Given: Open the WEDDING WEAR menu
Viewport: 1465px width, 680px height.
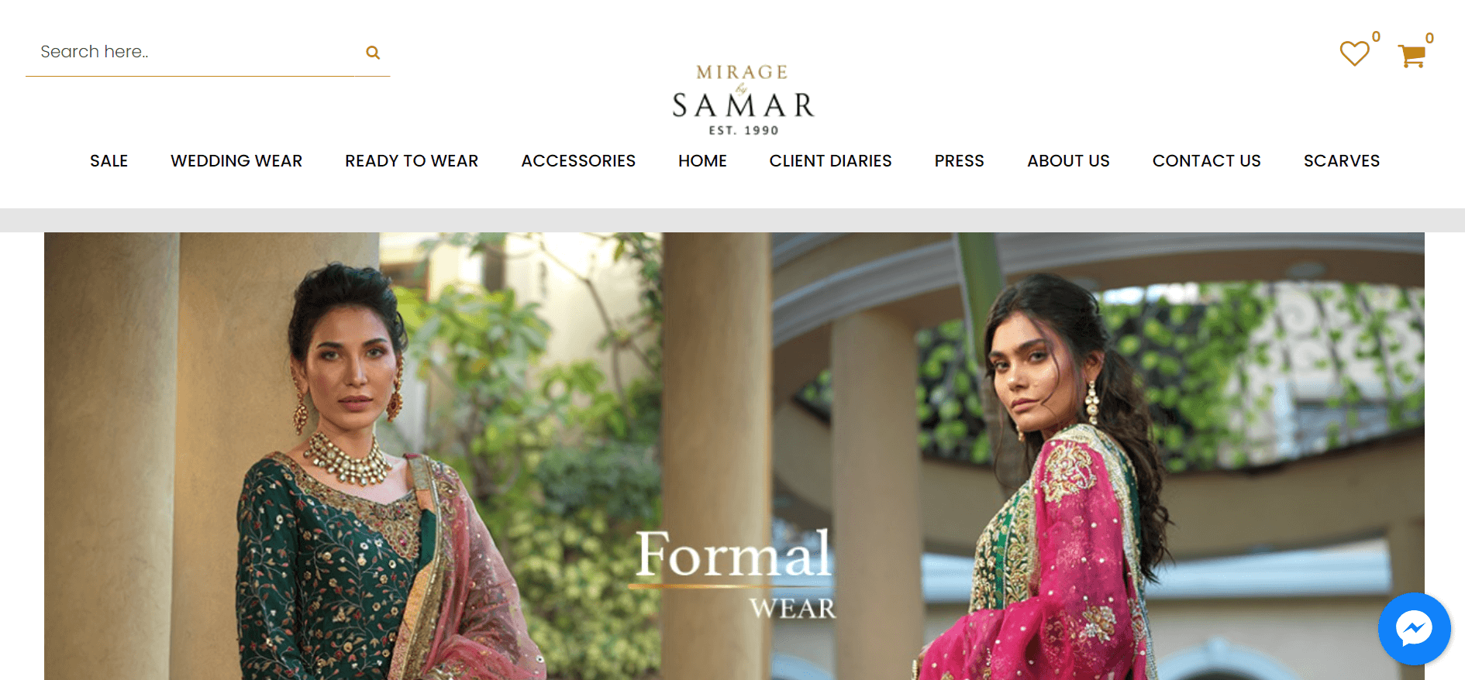Looking at the screenshot, I should 236,161.
